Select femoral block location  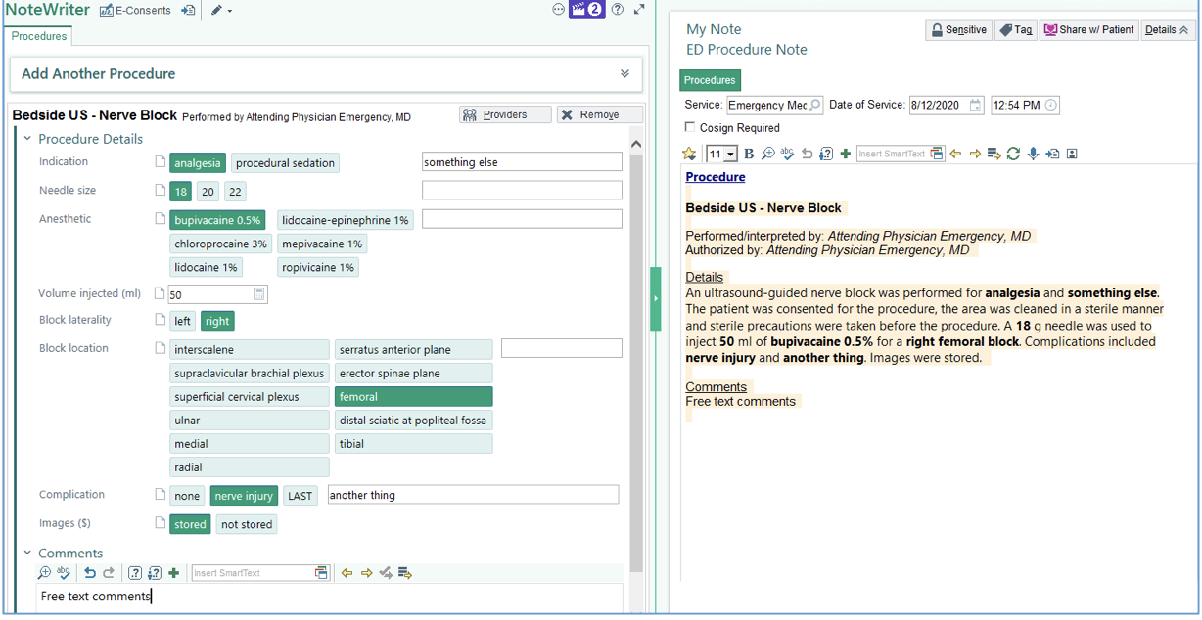pyautogui.click(x=413, y=396)
